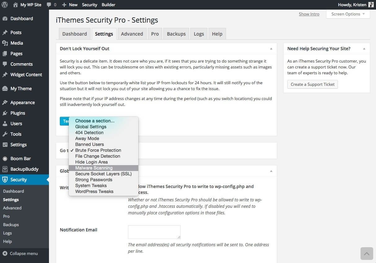The height and width of the screenshot is (263, 376).
Task: Click the Comments icon in sidebar
Action: click(x=5, y=64)
